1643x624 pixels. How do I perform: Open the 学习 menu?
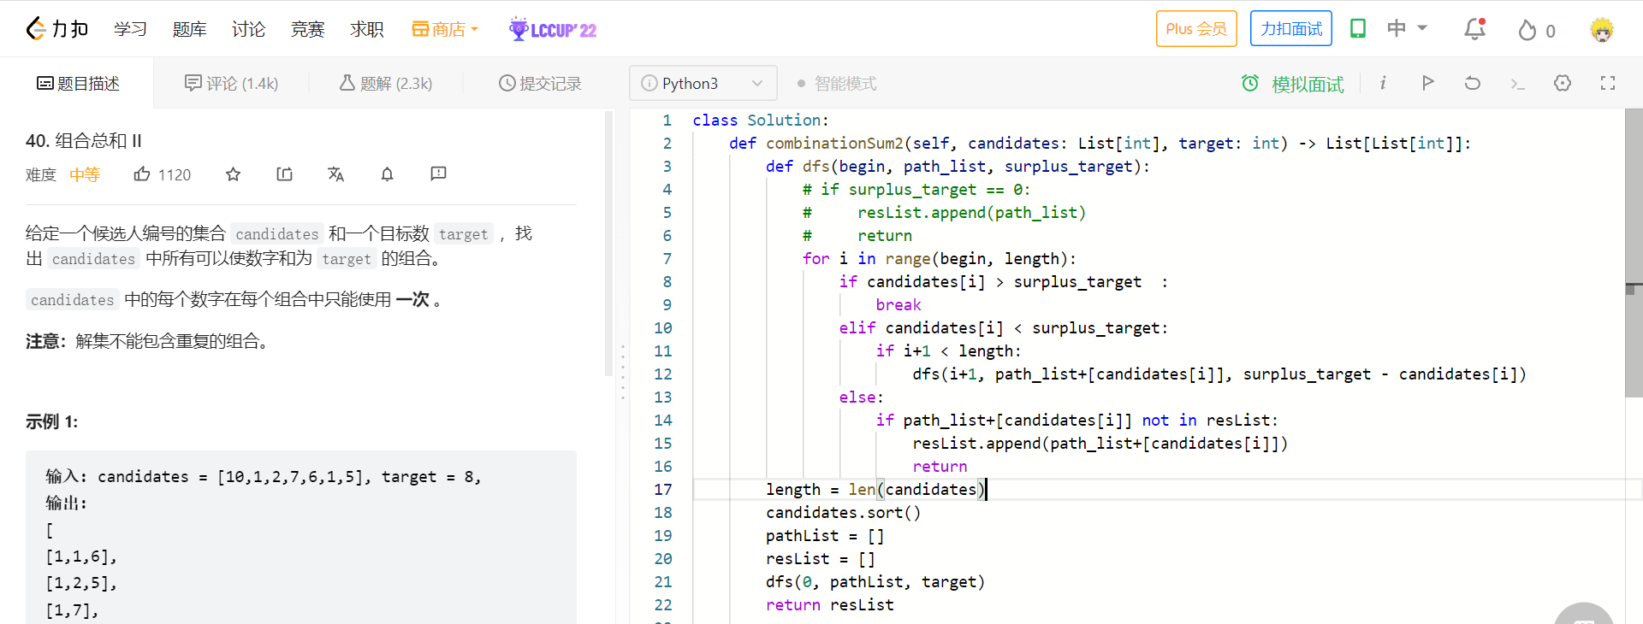click(x=130, y=29)
